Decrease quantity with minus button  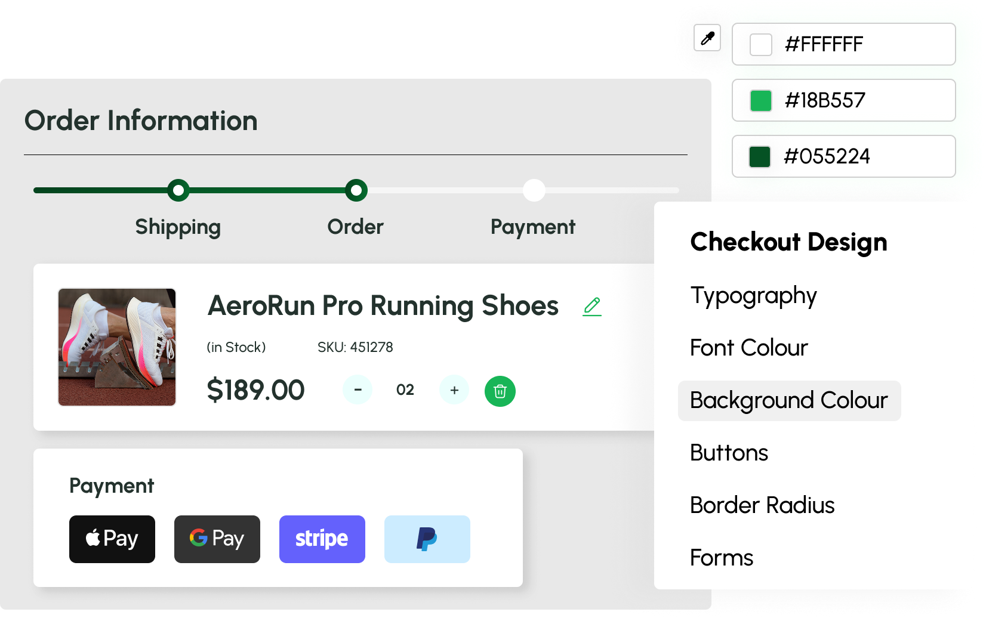tap(358, 390)
